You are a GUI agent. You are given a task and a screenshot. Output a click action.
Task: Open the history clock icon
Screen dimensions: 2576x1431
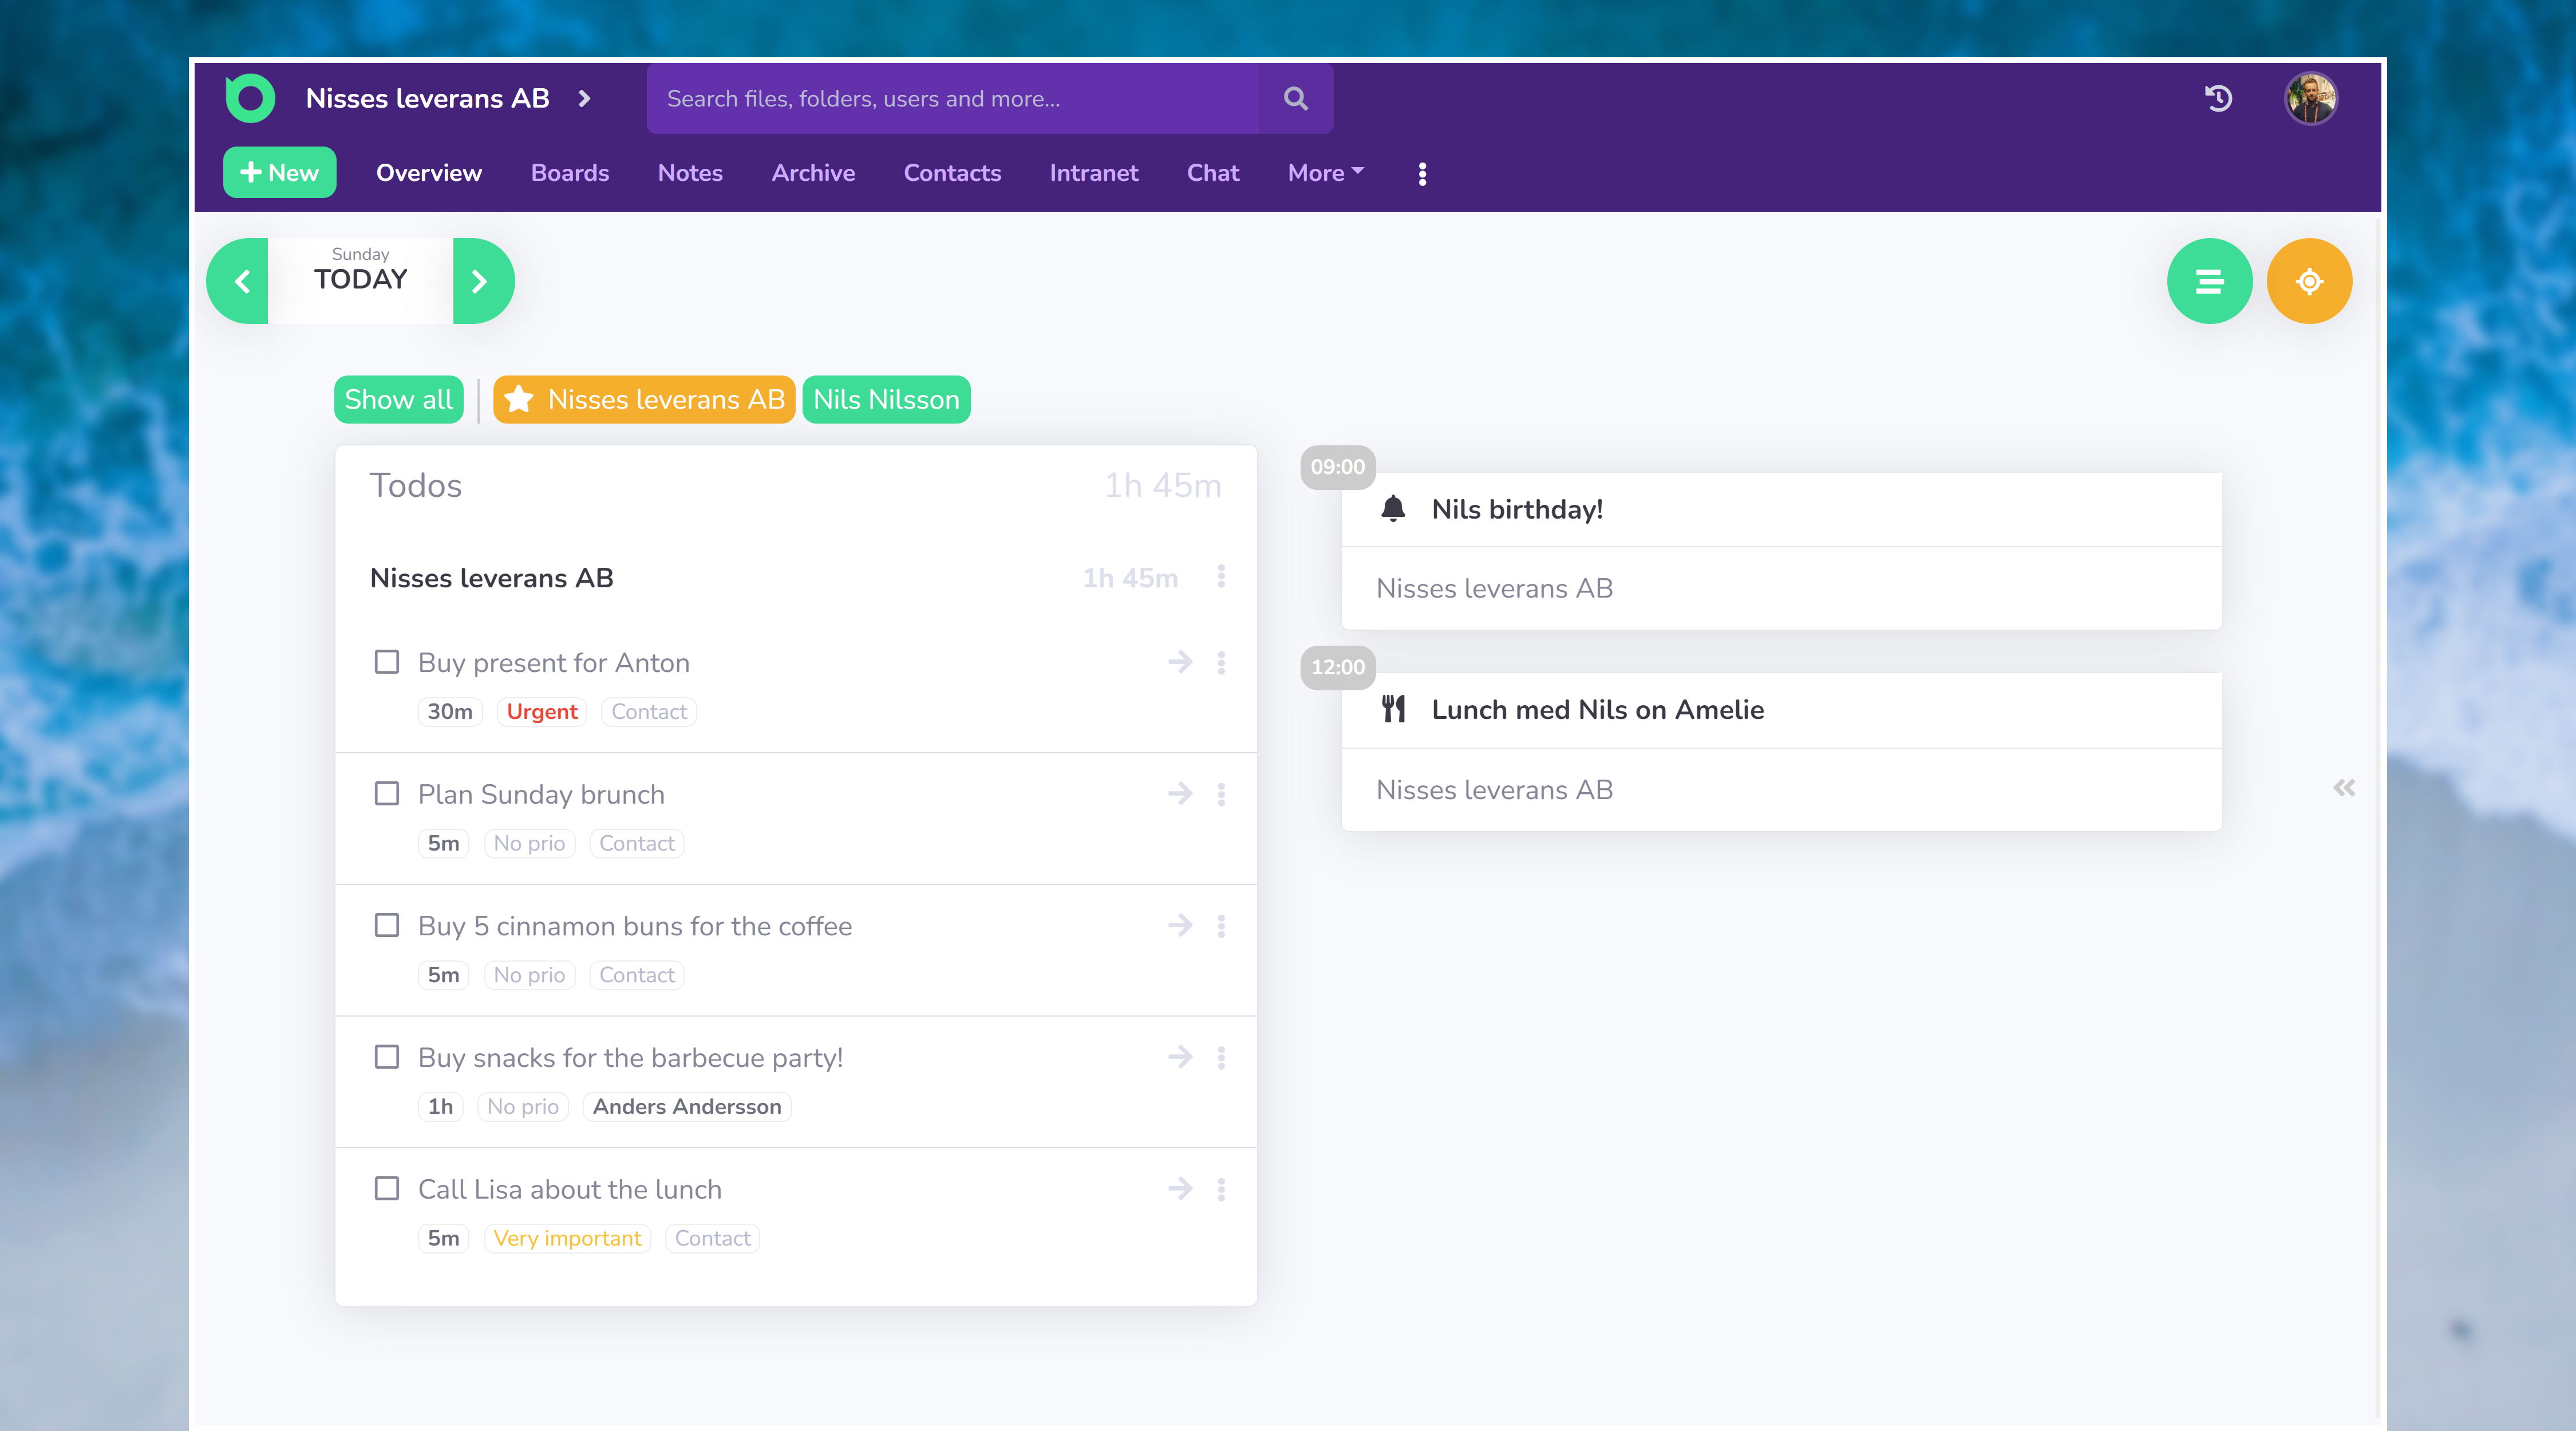click(x=2218, y=98)
